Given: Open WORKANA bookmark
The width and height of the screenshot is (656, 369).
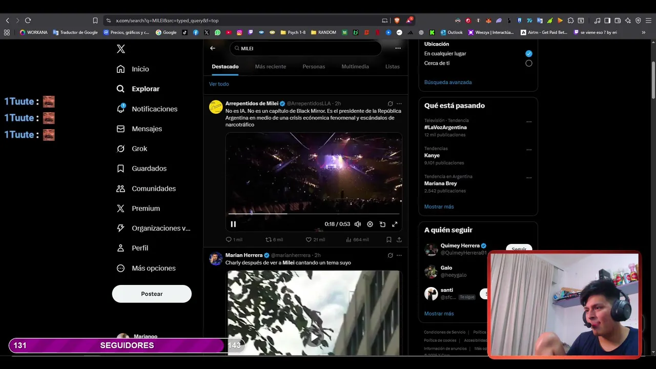Looking at the screenshot, I should coord(33,32).
